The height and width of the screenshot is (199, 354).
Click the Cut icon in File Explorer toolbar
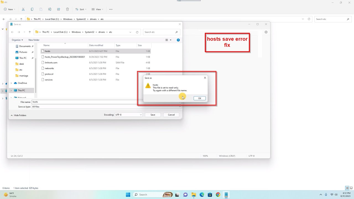[23, 9]
